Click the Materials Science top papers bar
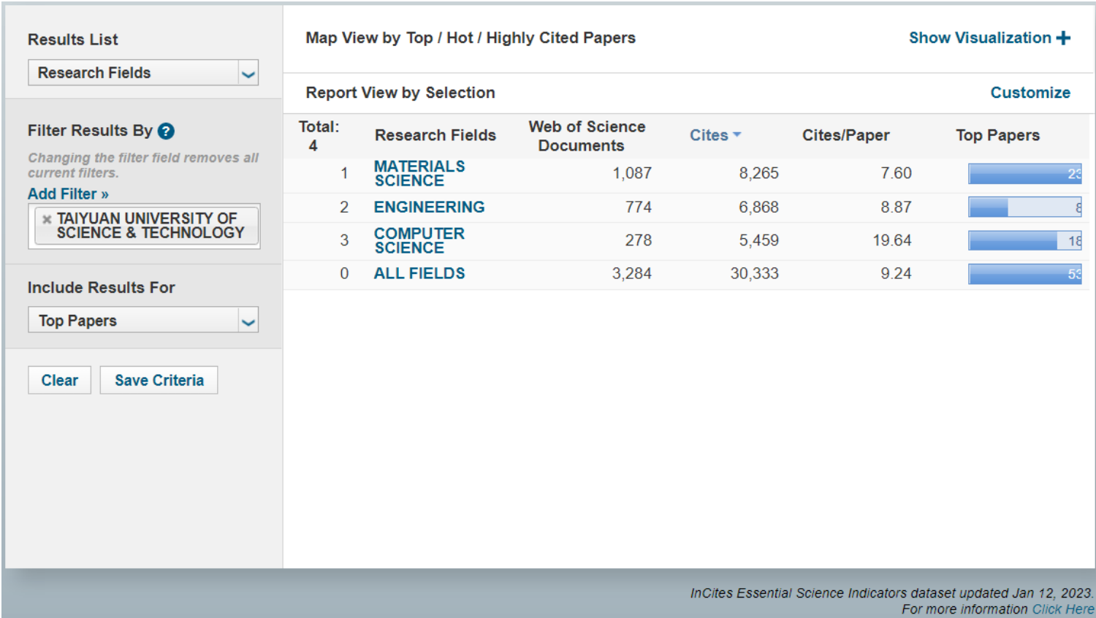This screenshot has width=1096, height=618. click(1024, 174)
